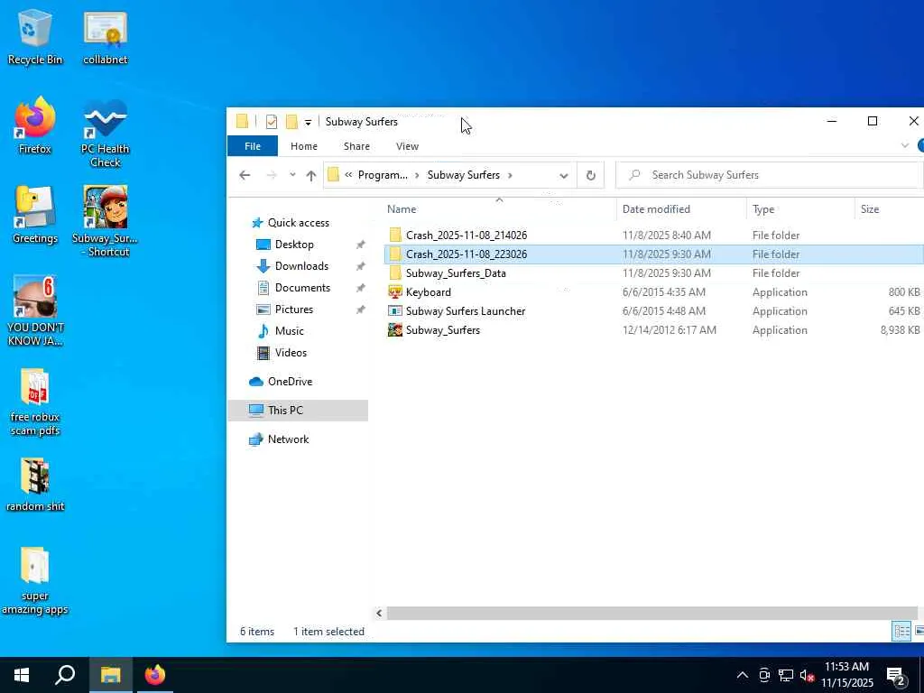Expand the hidden breadcrumb path chevrons
The width and height of the screenshot is (924, 693).
(349, 175)
